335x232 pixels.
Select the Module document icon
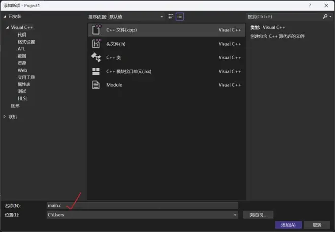point(96,85)
